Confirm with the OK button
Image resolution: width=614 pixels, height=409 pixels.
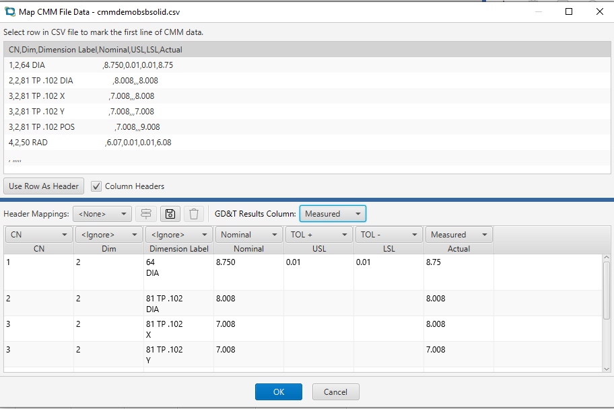(x=278, y=392)
